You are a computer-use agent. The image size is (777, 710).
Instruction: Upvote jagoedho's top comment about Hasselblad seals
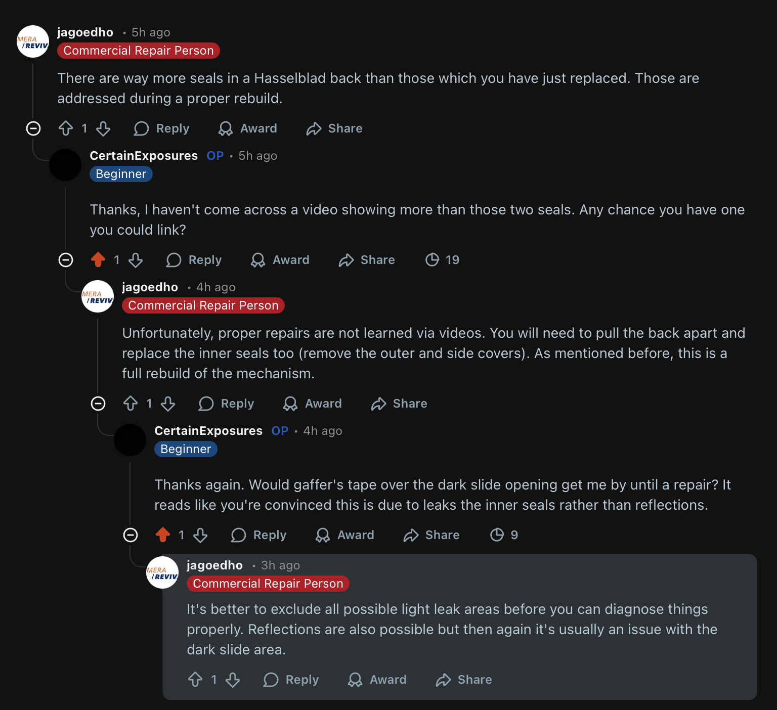click(66, 128)
